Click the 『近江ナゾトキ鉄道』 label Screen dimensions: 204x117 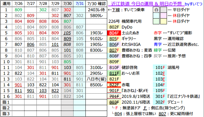pos(184,96)
